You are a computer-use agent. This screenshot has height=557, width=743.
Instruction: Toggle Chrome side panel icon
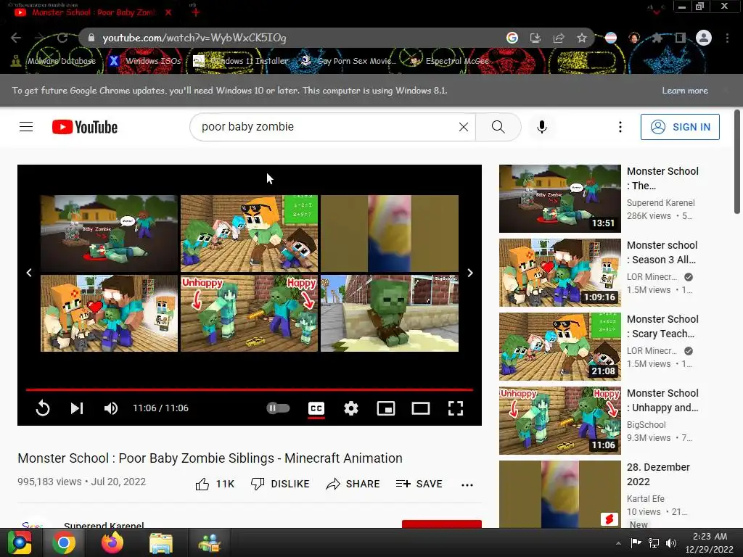(680, 38)
